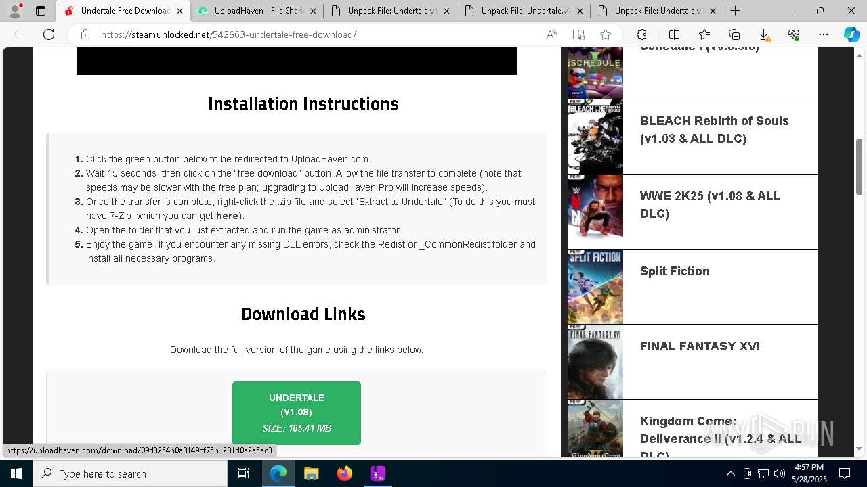Screen dimensions: 867x487
Task: Open File Explorer from taskbar
Action: point(312,473)
